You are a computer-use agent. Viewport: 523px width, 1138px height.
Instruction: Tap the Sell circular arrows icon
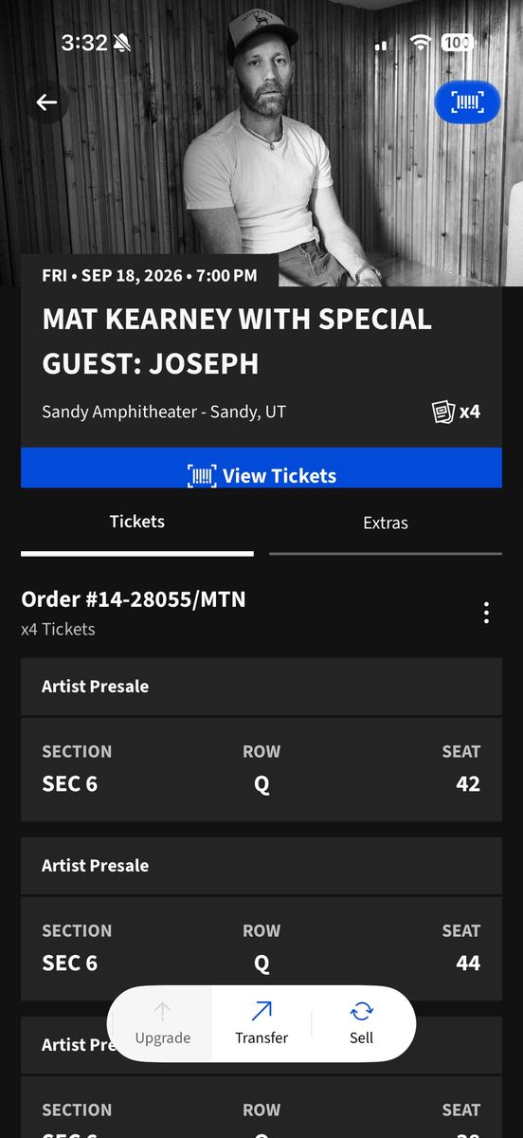click(361, 1012)
